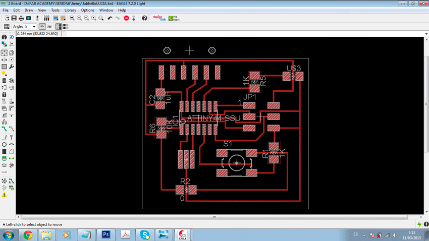Select the Show (eye) tool
The height and width of the screenshot is (241, 429).
[x=11, y=37]
